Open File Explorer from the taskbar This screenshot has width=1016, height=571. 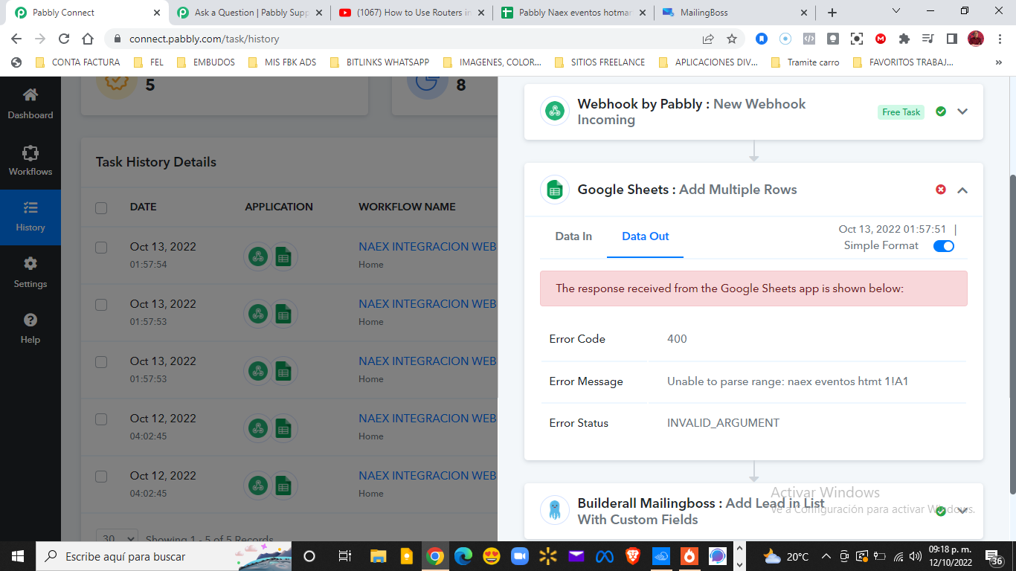(379, 556)
